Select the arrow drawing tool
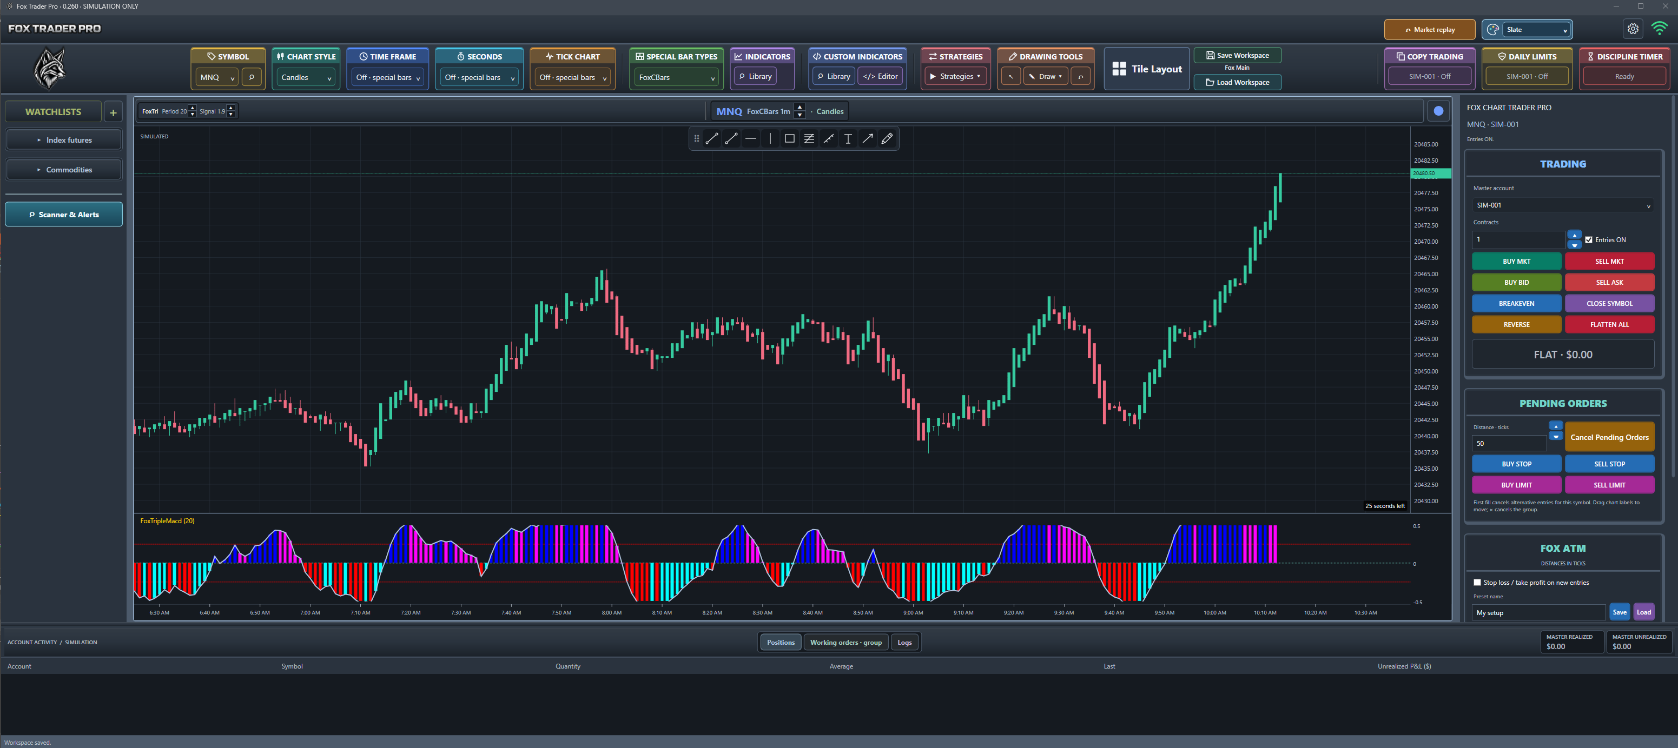 pos(868,139)
